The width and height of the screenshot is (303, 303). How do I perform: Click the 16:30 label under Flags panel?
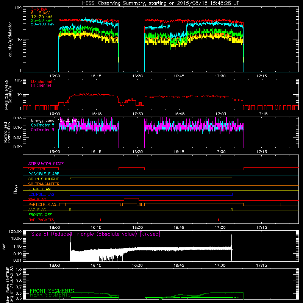[137, 228]
